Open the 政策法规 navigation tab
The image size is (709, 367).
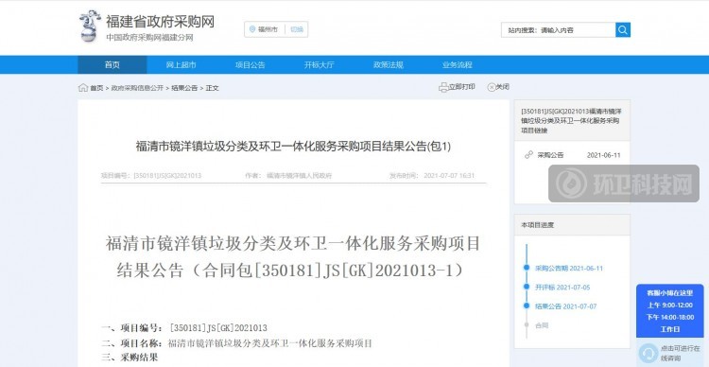point(388,64)
